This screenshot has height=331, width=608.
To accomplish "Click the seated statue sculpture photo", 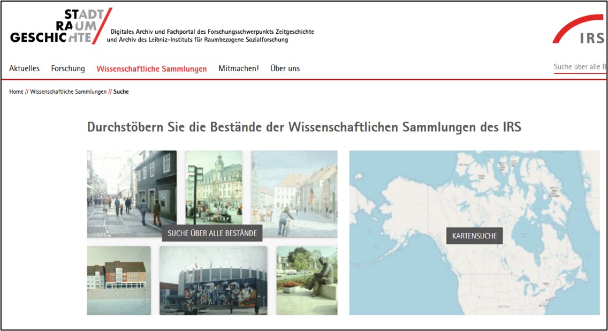I will click(x=307, y=280).
